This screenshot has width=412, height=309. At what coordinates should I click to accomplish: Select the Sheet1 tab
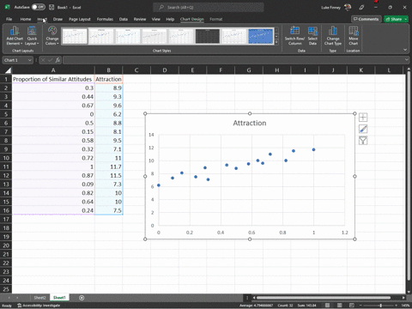click(59, 298)
